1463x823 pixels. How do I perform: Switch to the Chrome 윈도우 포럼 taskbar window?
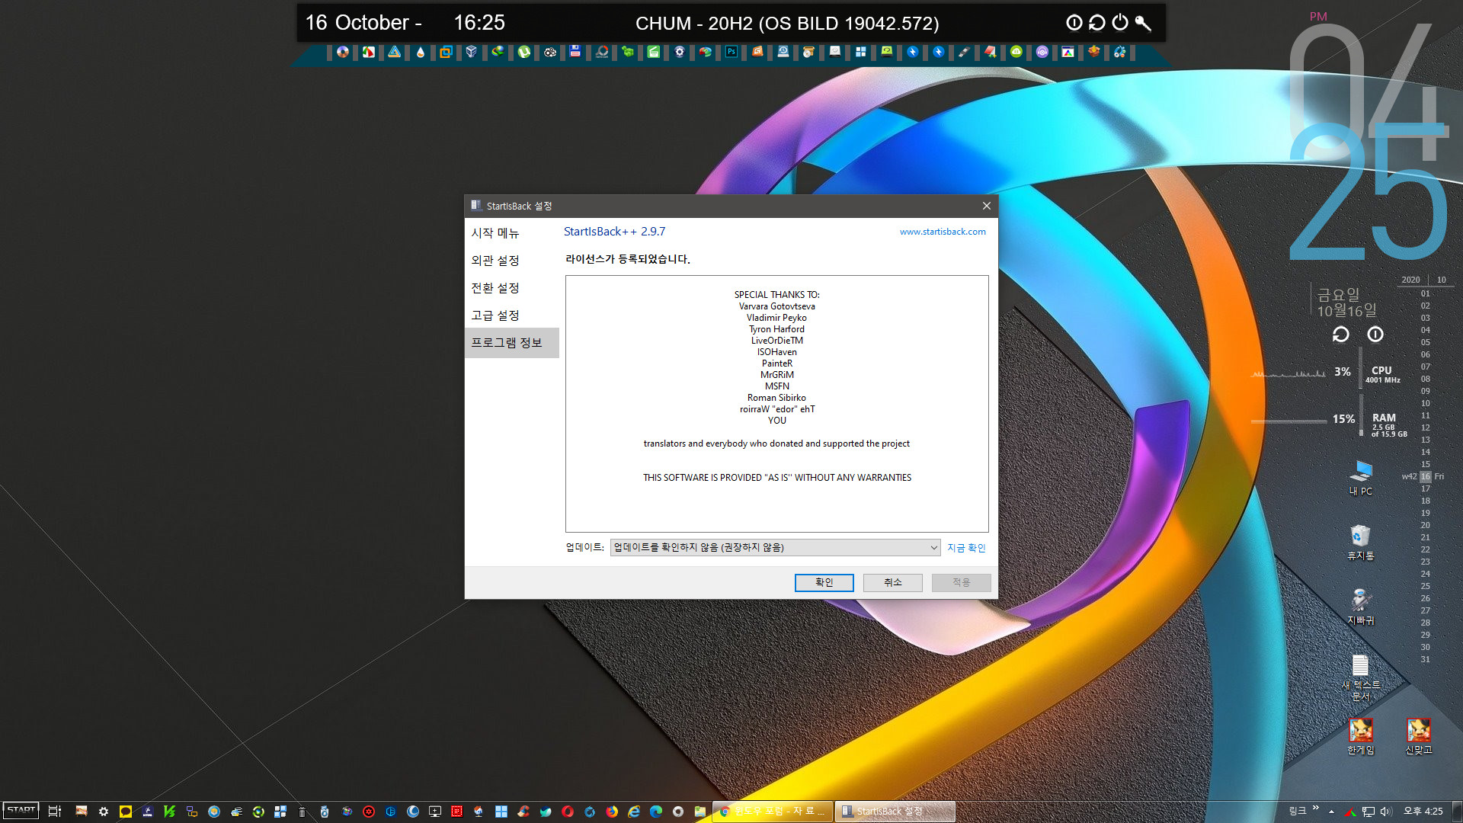click(x=773, y=812)
